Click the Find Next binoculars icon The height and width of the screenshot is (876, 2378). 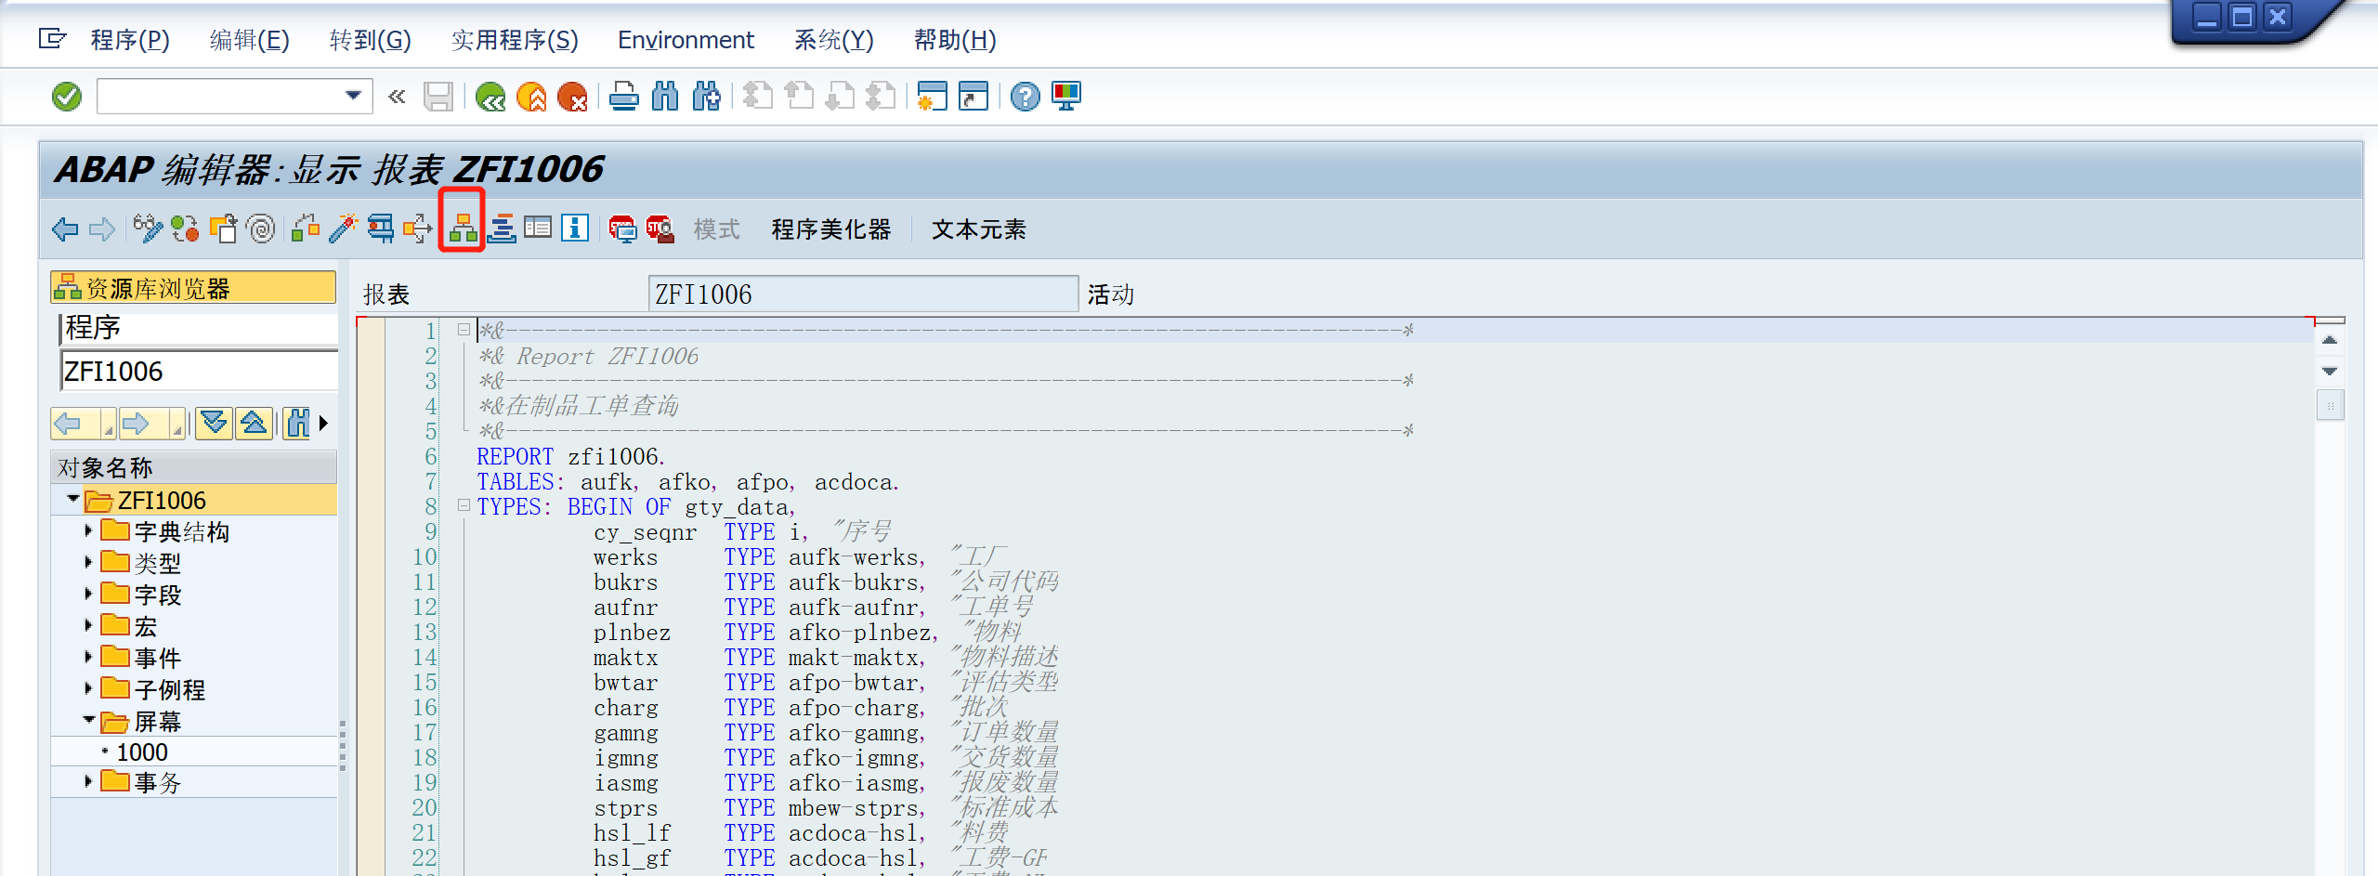point(706,96)
